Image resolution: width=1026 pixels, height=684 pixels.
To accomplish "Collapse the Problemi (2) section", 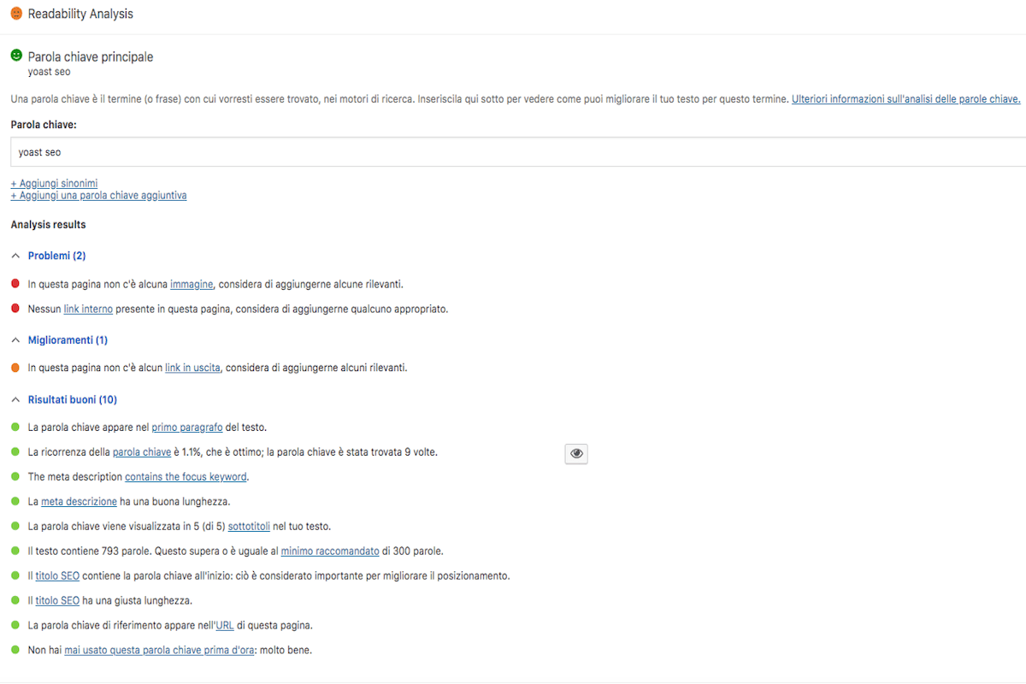I will pos(56,256).
